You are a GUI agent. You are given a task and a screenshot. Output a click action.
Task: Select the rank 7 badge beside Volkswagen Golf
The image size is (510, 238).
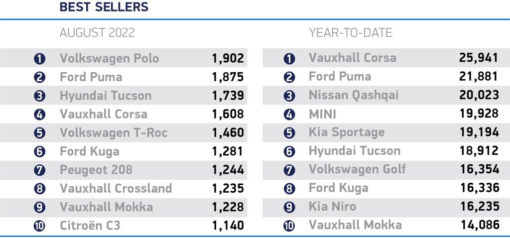(289, 170)
